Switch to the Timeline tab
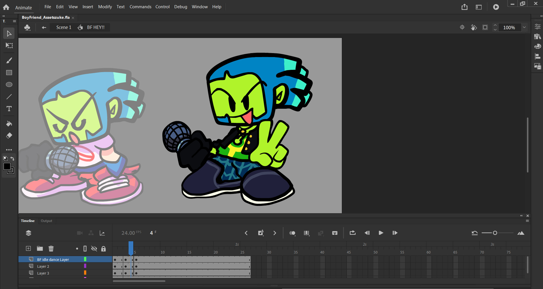 pos(28,221)
